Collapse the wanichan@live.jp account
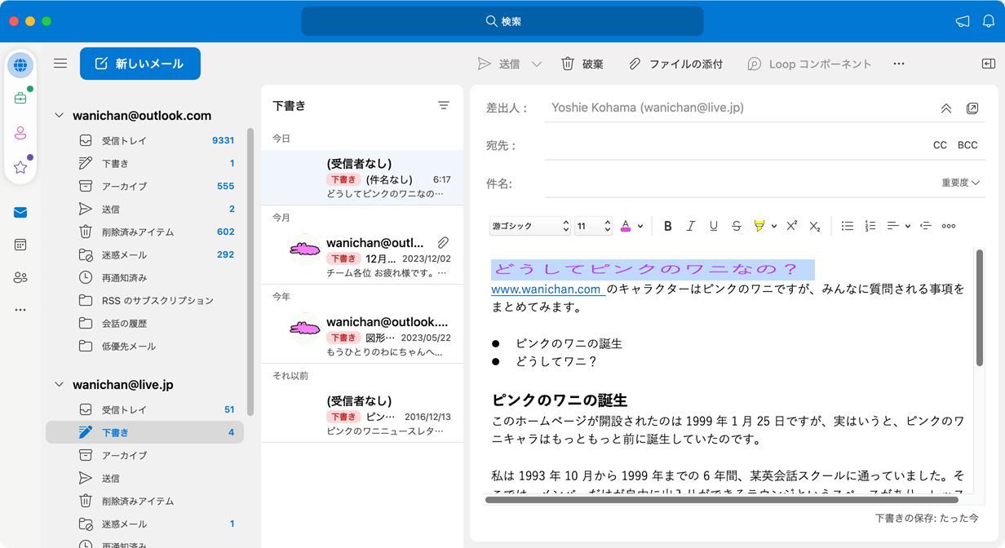The image size is (1005, 548). [x=59, y=385]
